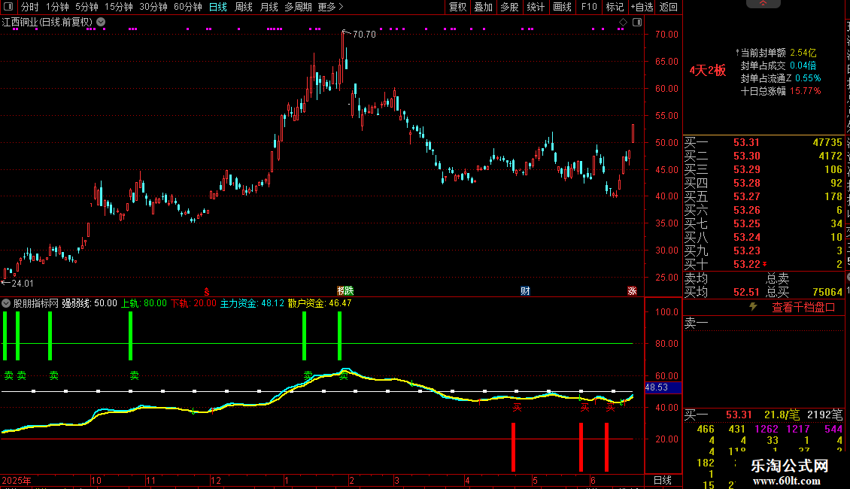Click the 散户资金: 46.47 value
This screenshot has height=489, width=850.
(x=319, y=303)
